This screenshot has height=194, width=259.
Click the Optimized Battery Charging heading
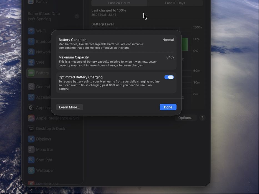click(81, 77)
